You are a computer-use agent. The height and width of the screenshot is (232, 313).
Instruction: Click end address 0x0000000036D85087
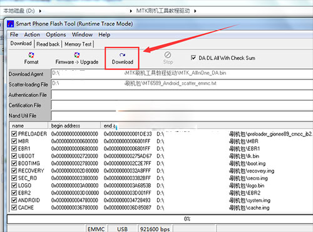(x=128, y=208)
